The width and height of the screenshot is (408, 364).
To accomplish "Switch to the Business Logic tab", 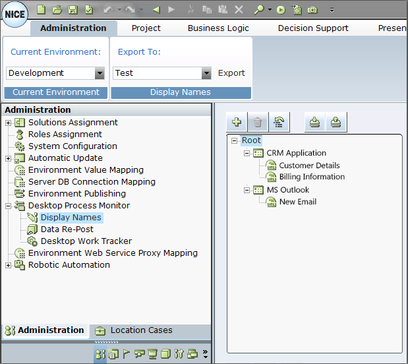I will [x=218, y=28].
